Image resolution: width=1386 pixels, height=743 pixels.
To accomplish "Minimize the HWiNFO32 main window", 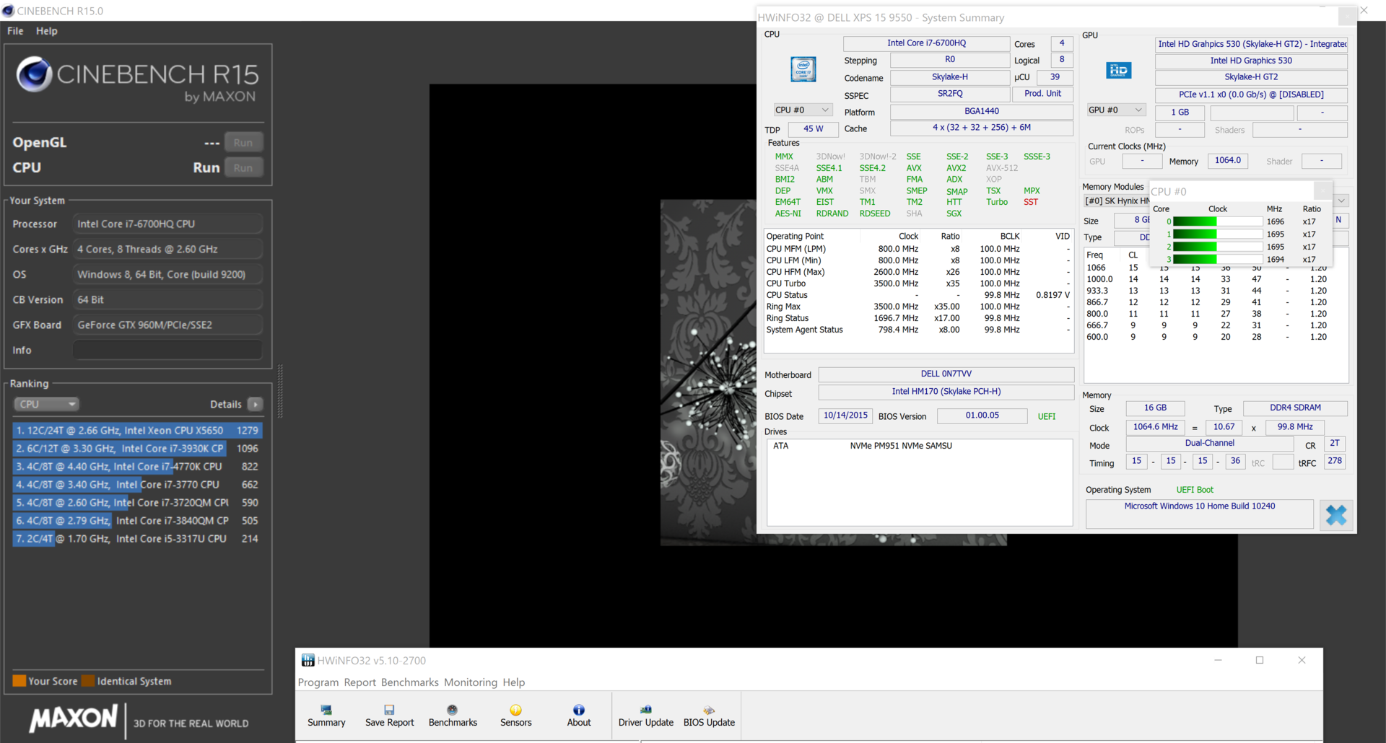I will click(x=1218, y=660).
